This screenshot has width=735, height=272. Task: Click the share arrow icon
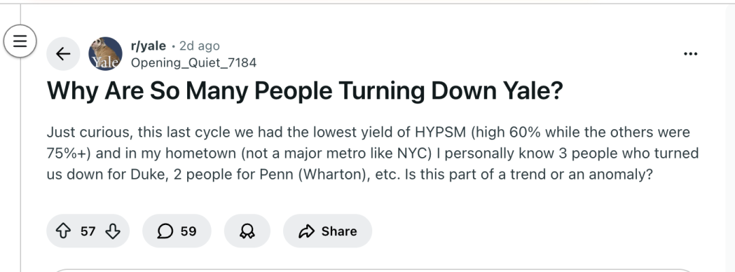pos(305,231)
